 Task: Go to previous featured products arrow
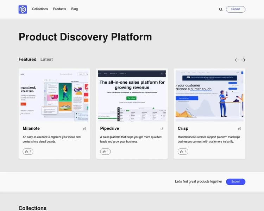coord(237,60)
